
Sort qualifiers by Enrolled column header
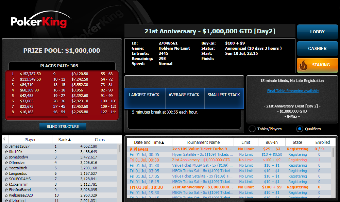click(x=323, y=142)
